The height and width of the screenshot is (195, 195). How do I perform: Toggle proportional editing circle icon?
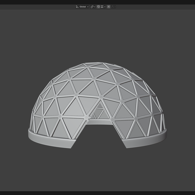(109, 7)
